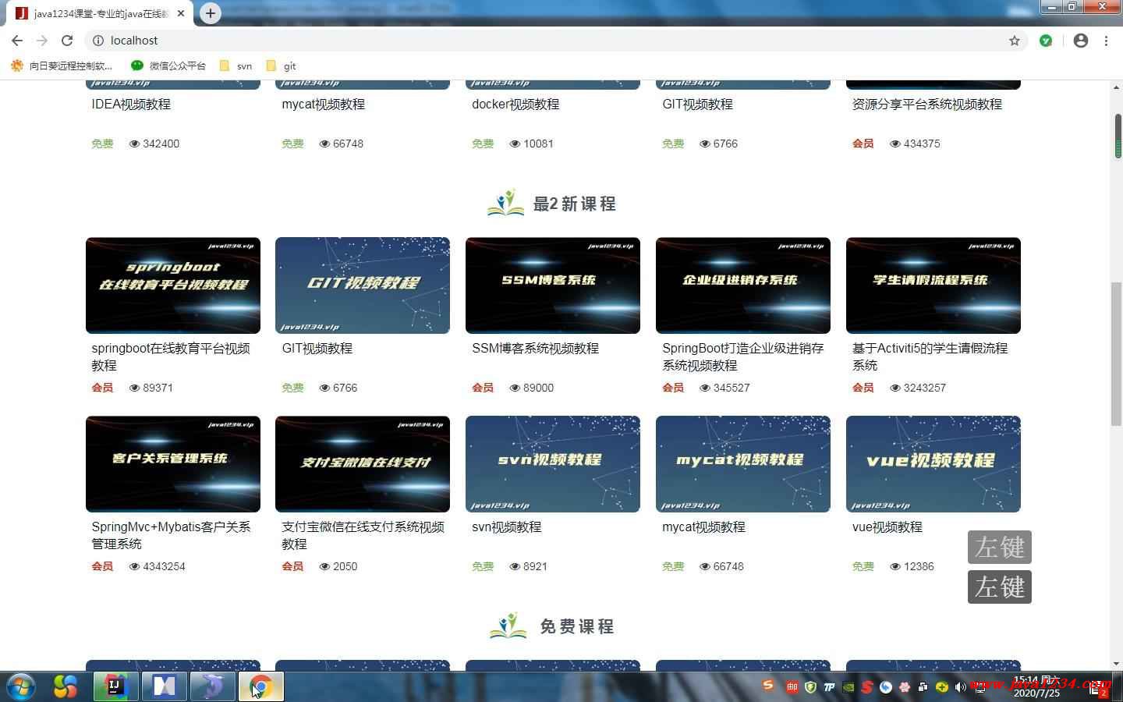View site information icon beside localhost
This screenshot has height=702, width=1123.
tap(98, 41)
